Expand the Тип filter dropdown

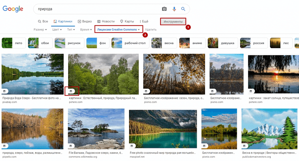[x=71, y=29]
